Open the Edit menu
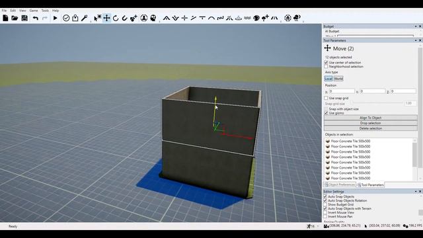The width and height of the screenshot is (423, 238). click(13, 11)
